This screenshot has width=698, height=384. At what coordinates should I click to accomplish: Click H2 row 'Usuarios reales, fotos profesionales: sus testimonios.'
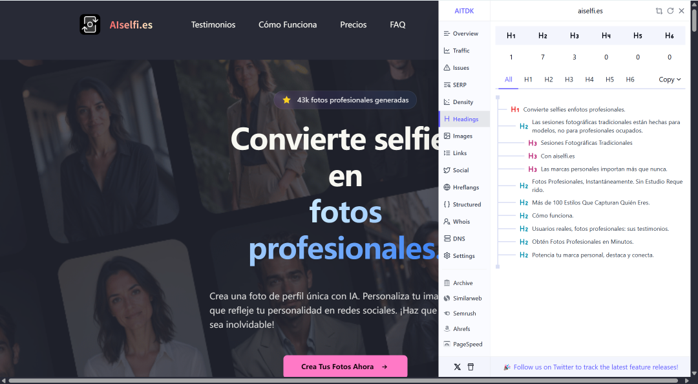pos(600,229)
